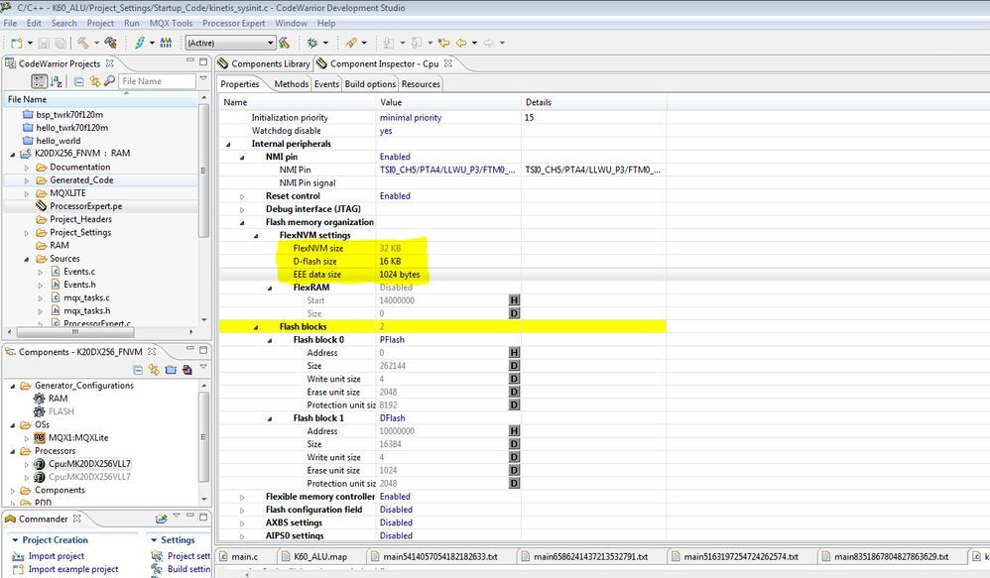Click the Import example project link
The height and width of the screenshot is (578, 990).
coord(73,569)
